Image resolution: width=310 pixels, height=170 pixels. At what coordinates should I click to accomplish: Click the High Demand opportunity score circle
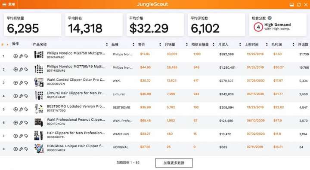(258, 27)
